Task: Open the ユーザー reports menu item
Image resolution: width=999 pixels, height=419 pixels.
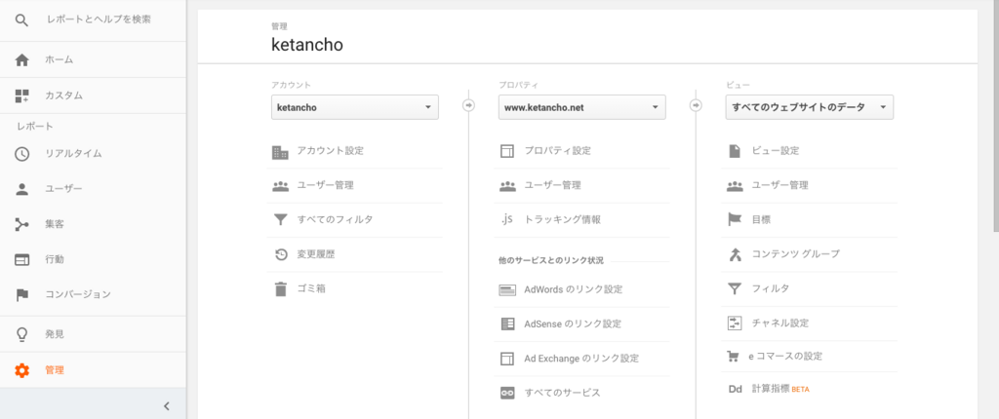Action: point(64,189)
